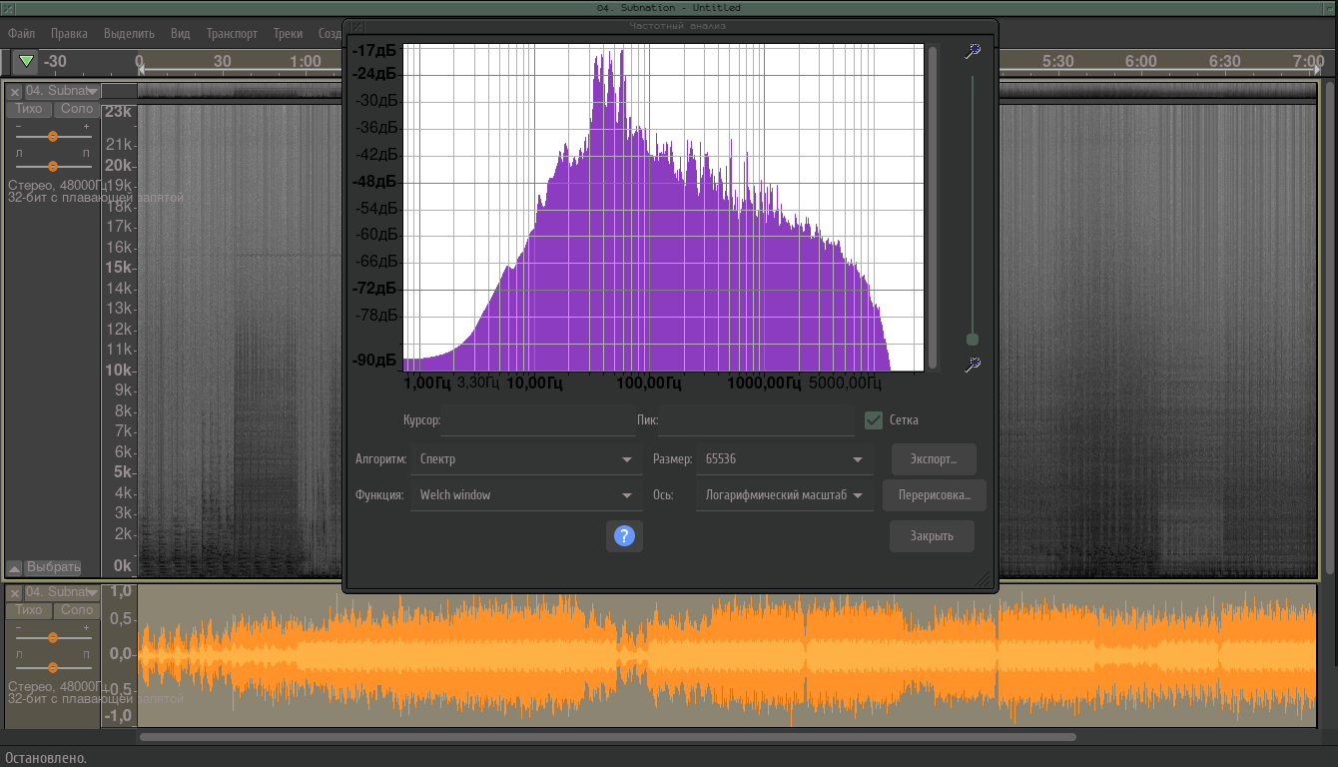Click the 20k label on the spectrogram scale
Image resolution: width=1338 pixels, height=767 pixels.
point(118,165)
